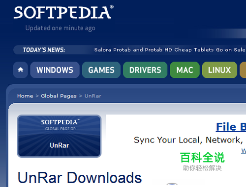Switch to the GAMES tab
The height and width of the screenshot is (187, 246).
[x=101, y=70]
